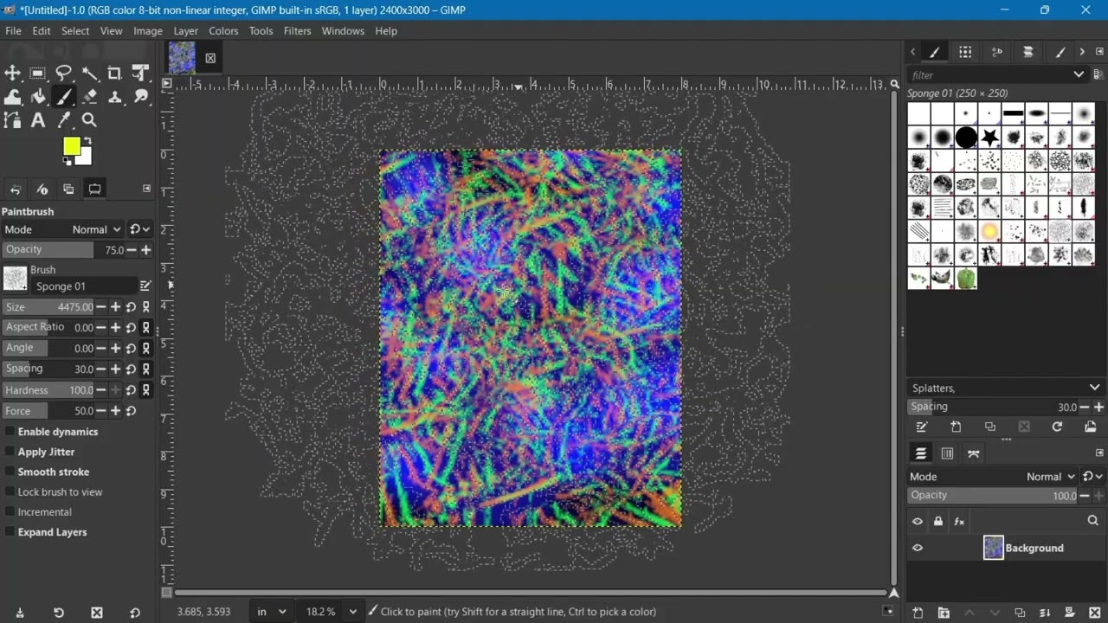This screenshot has height=623, width=1108.
Task: Expand the brush filter tag dropdown
Action: coord(1079,74)
